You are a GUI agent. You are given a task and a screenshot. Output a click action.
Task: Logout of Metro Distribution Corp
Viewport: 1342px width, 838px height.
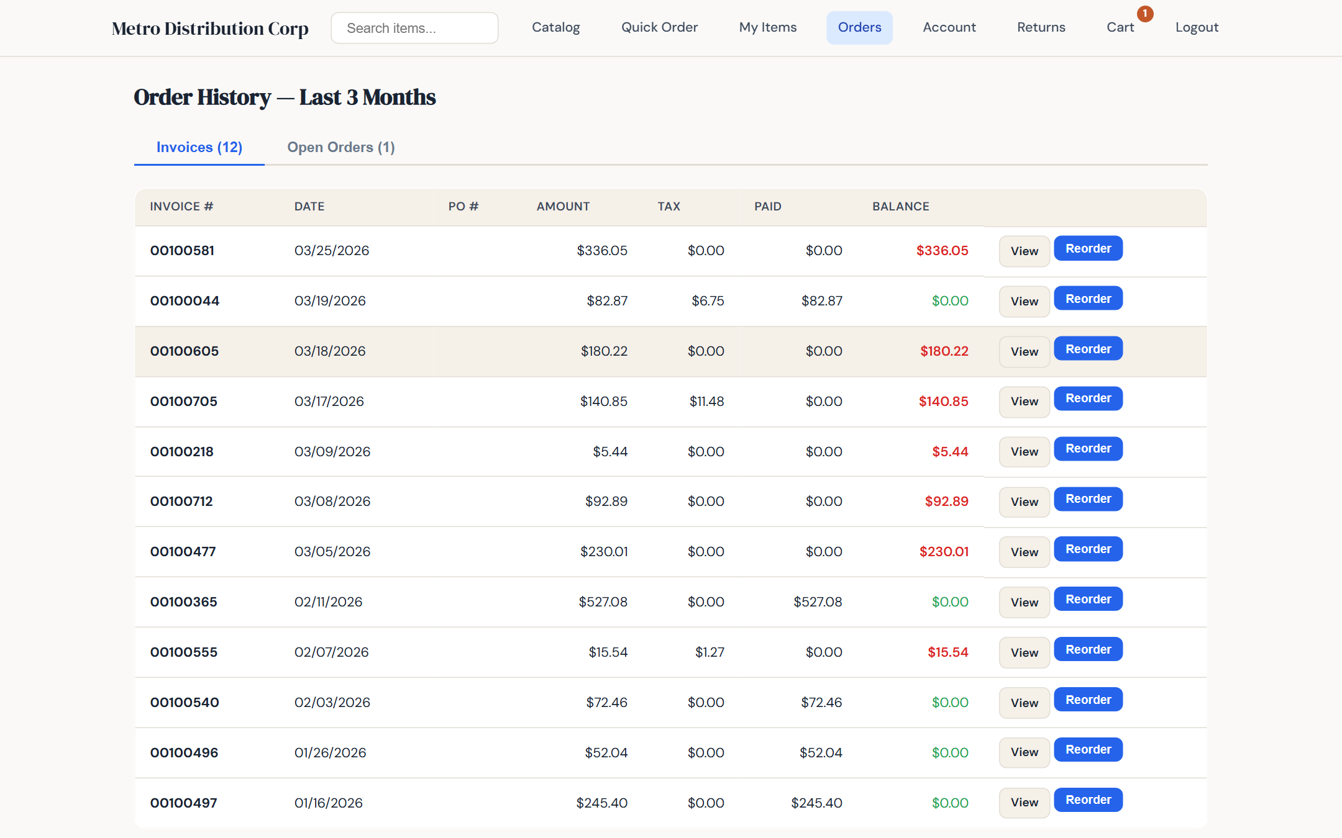[1196, 27]
